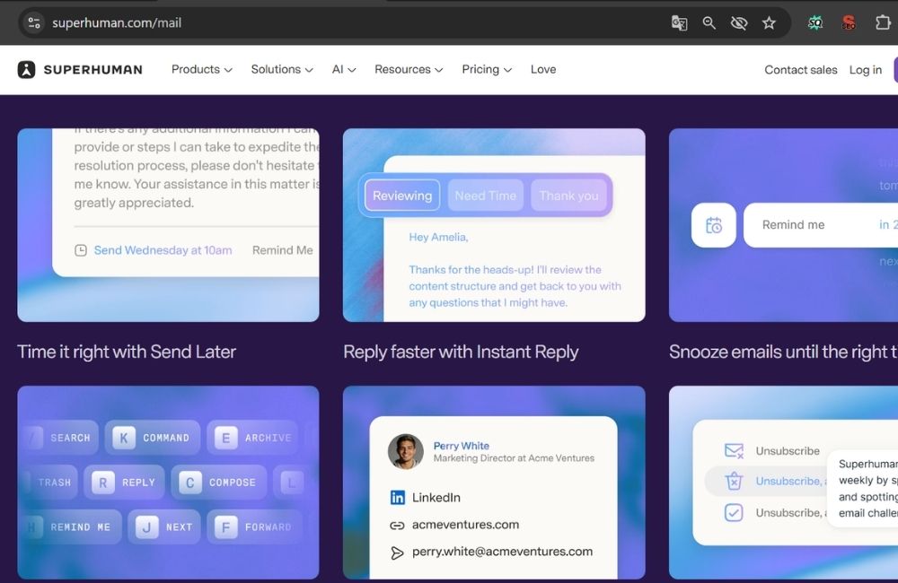
Task: Click 'Snooze emails until the right' heading
Action: 783,352
